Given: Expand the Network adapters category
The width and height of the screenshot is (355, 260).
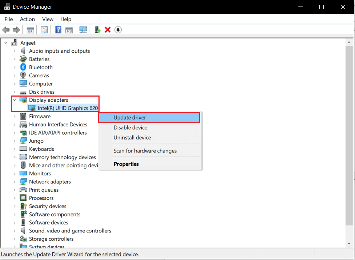Looking at the screenshot, I should [15, 182].
